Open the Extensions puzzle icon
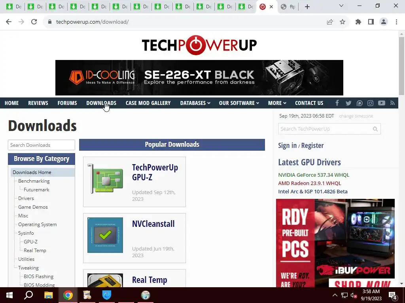This screenshot has width=405, height=303. [358, 22]
